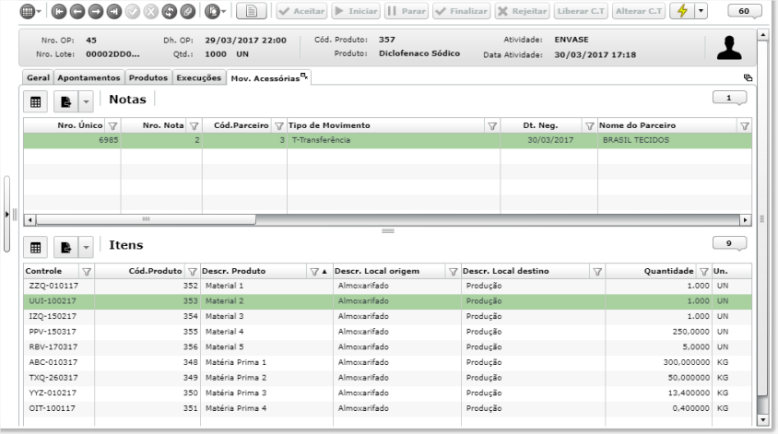
Task: Export the Itens grid with the file icon
Action: tap(65, 248)
